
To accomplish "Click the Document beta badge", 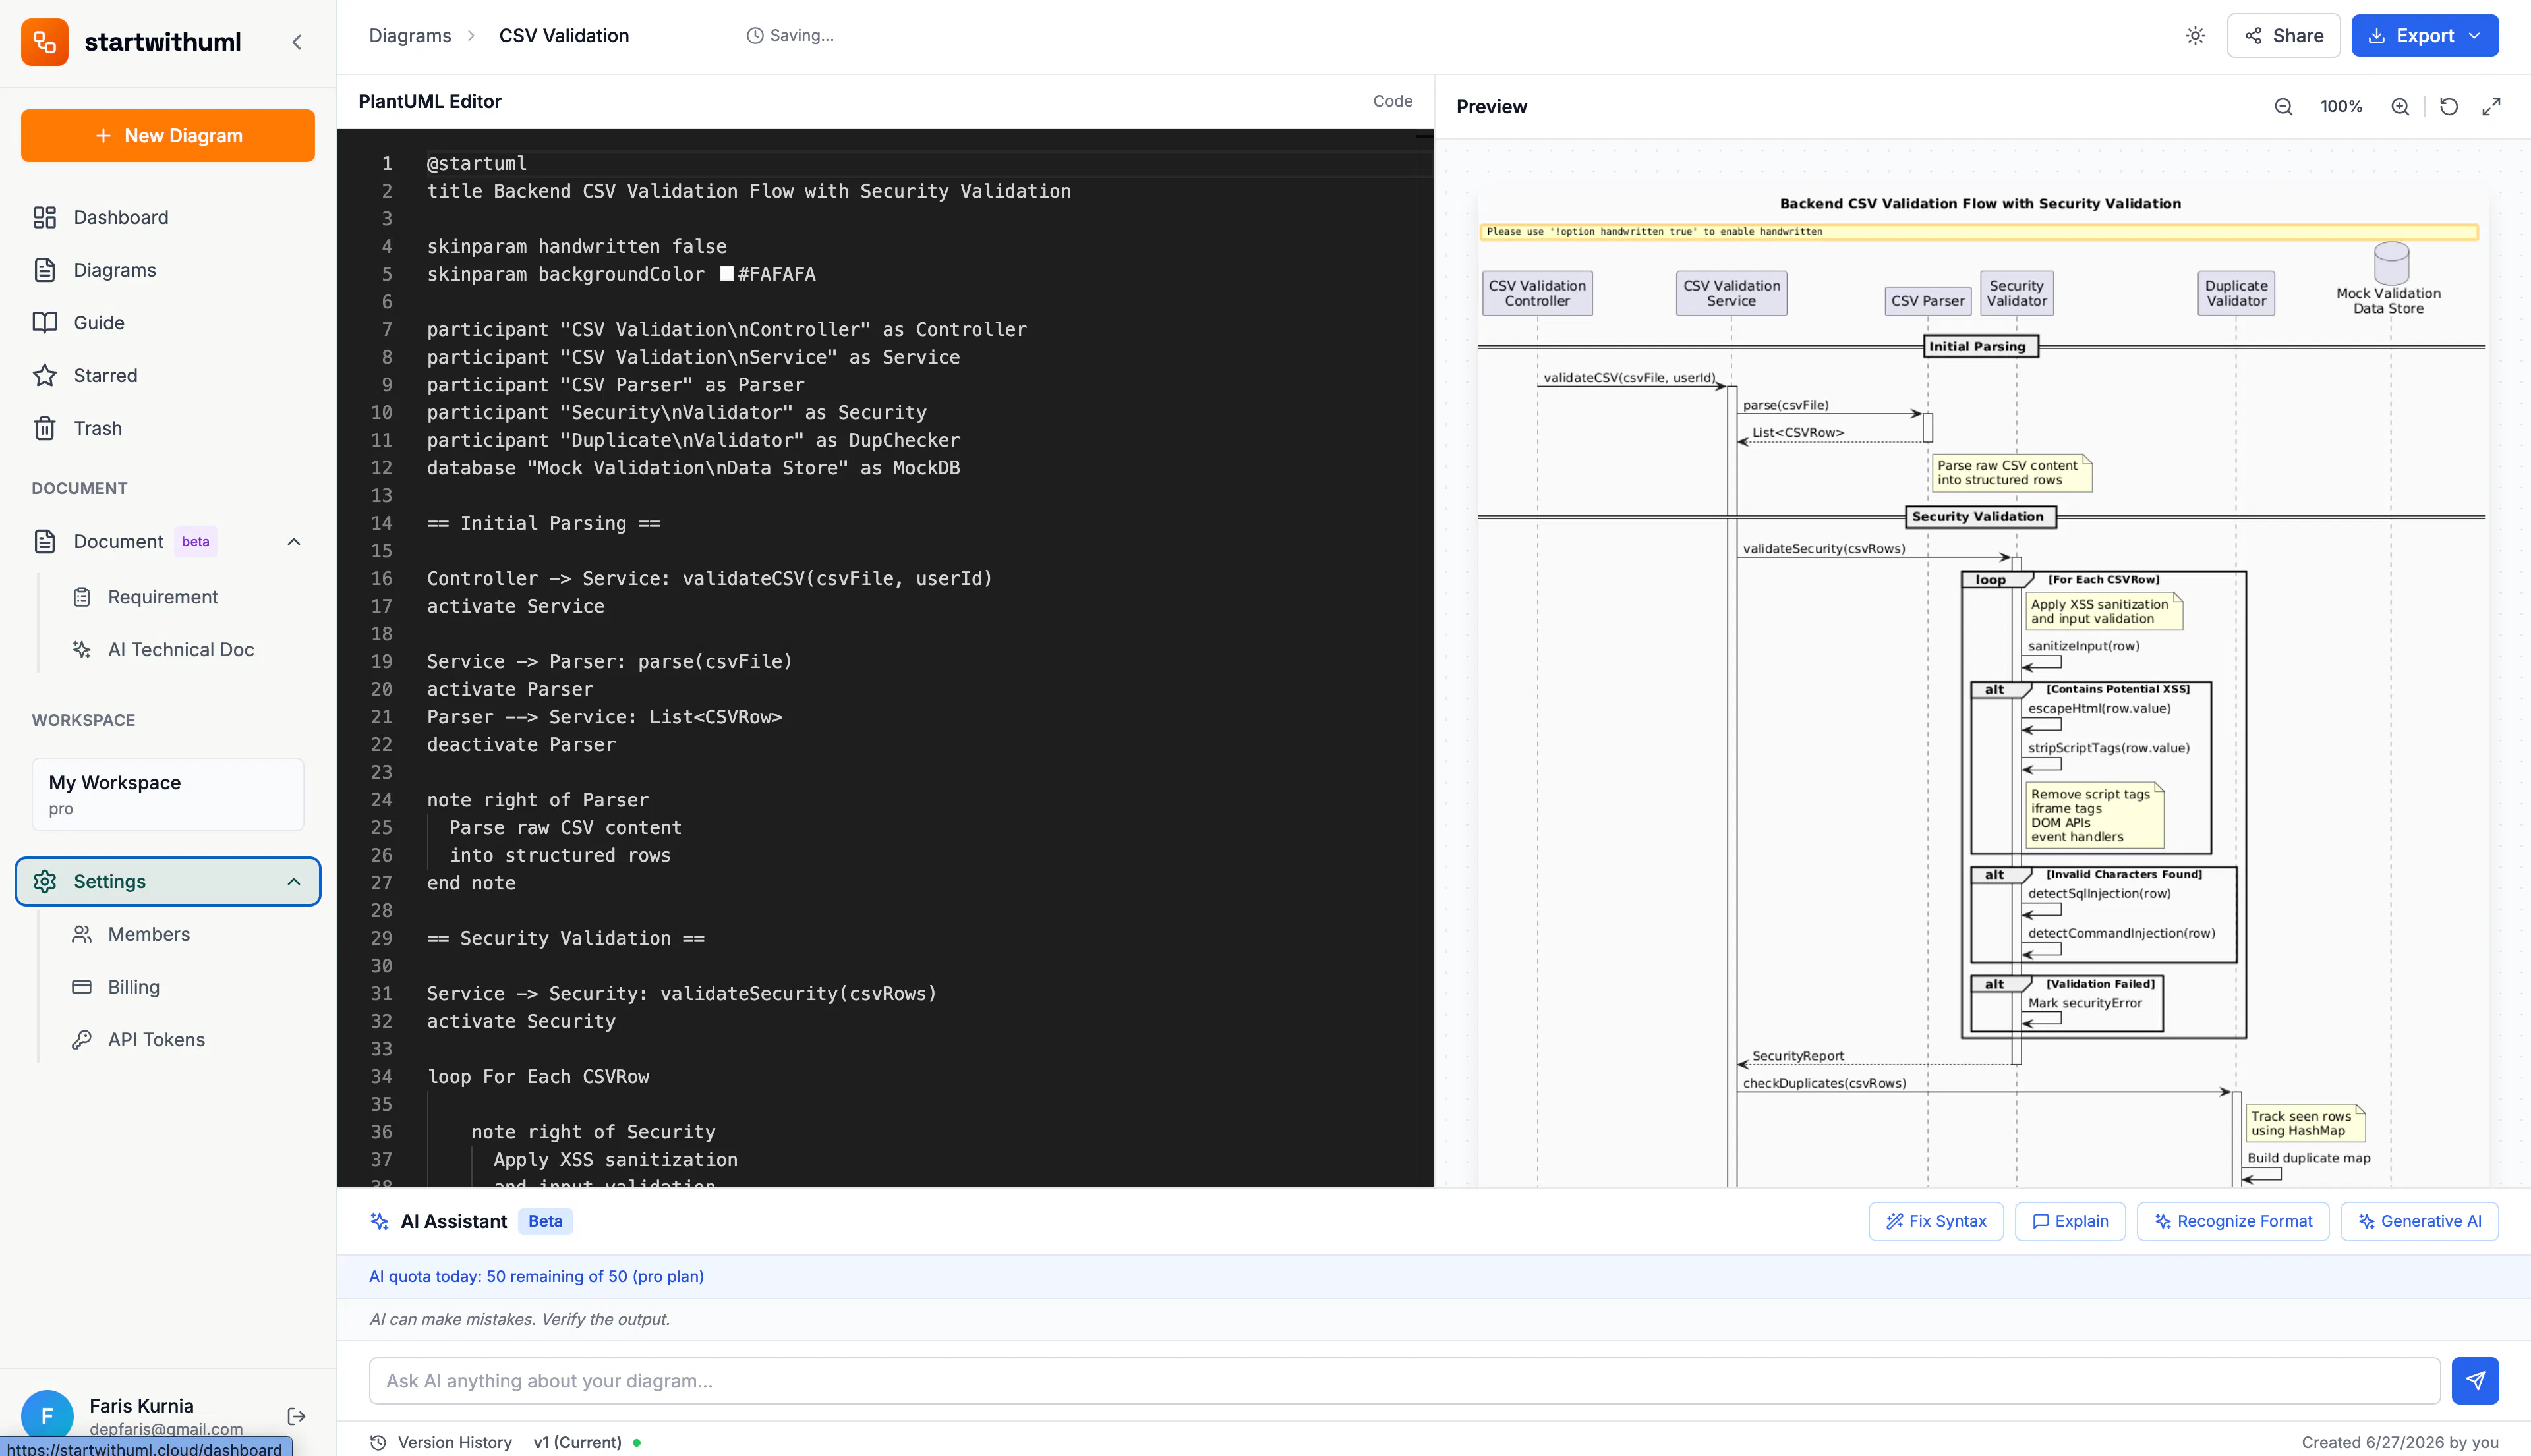I will tap(195, 541).
